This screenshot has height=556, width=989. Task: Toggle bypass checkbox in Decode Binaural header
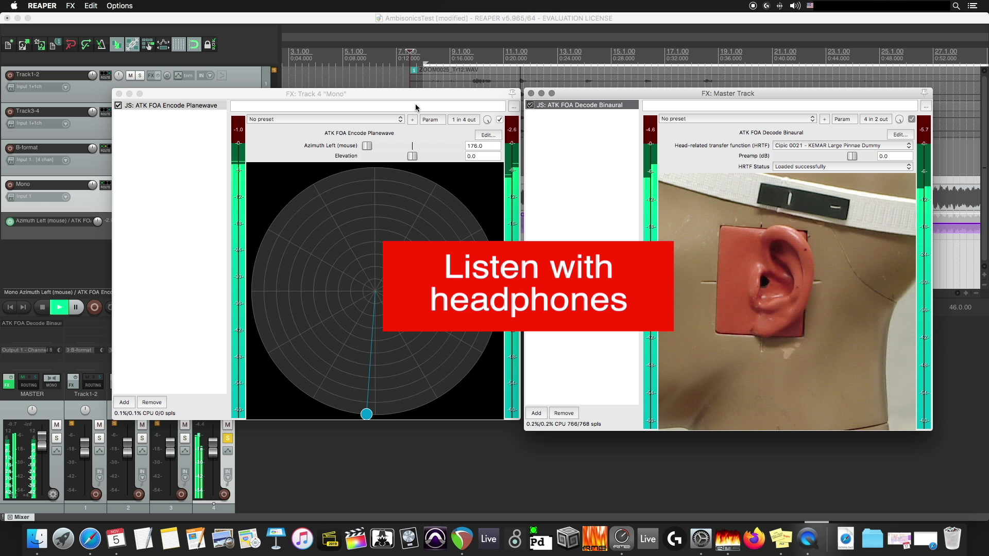point(912,119)
